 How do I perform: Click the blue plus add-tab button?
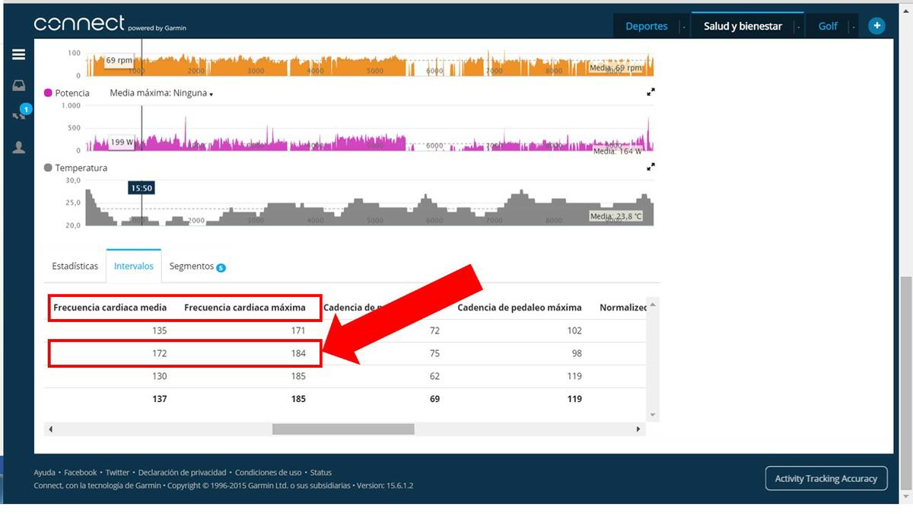tap(876, 26)
